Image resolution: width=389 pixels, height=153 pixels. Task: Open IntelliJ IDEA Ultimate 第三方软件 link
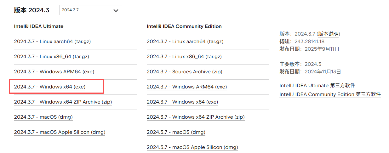click(317, 86)
